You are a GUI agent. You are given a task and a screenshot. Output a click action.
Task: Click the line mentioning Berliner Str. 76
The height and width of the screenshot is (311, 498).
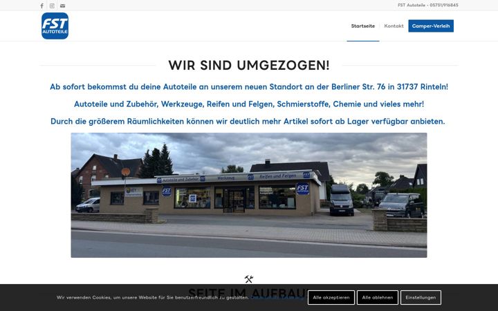coord(249,86)
